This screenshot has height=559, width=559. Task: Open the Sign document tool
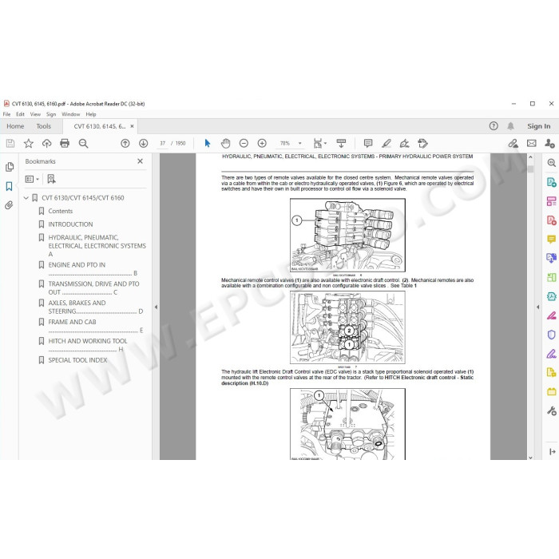pos(404,143)
